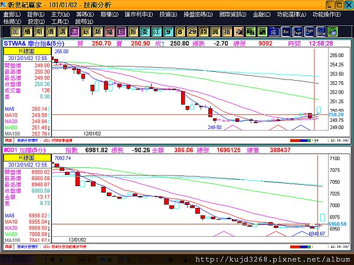Open the 投資(B) menu
The image size is (354, 265).
tap(168, 14)
